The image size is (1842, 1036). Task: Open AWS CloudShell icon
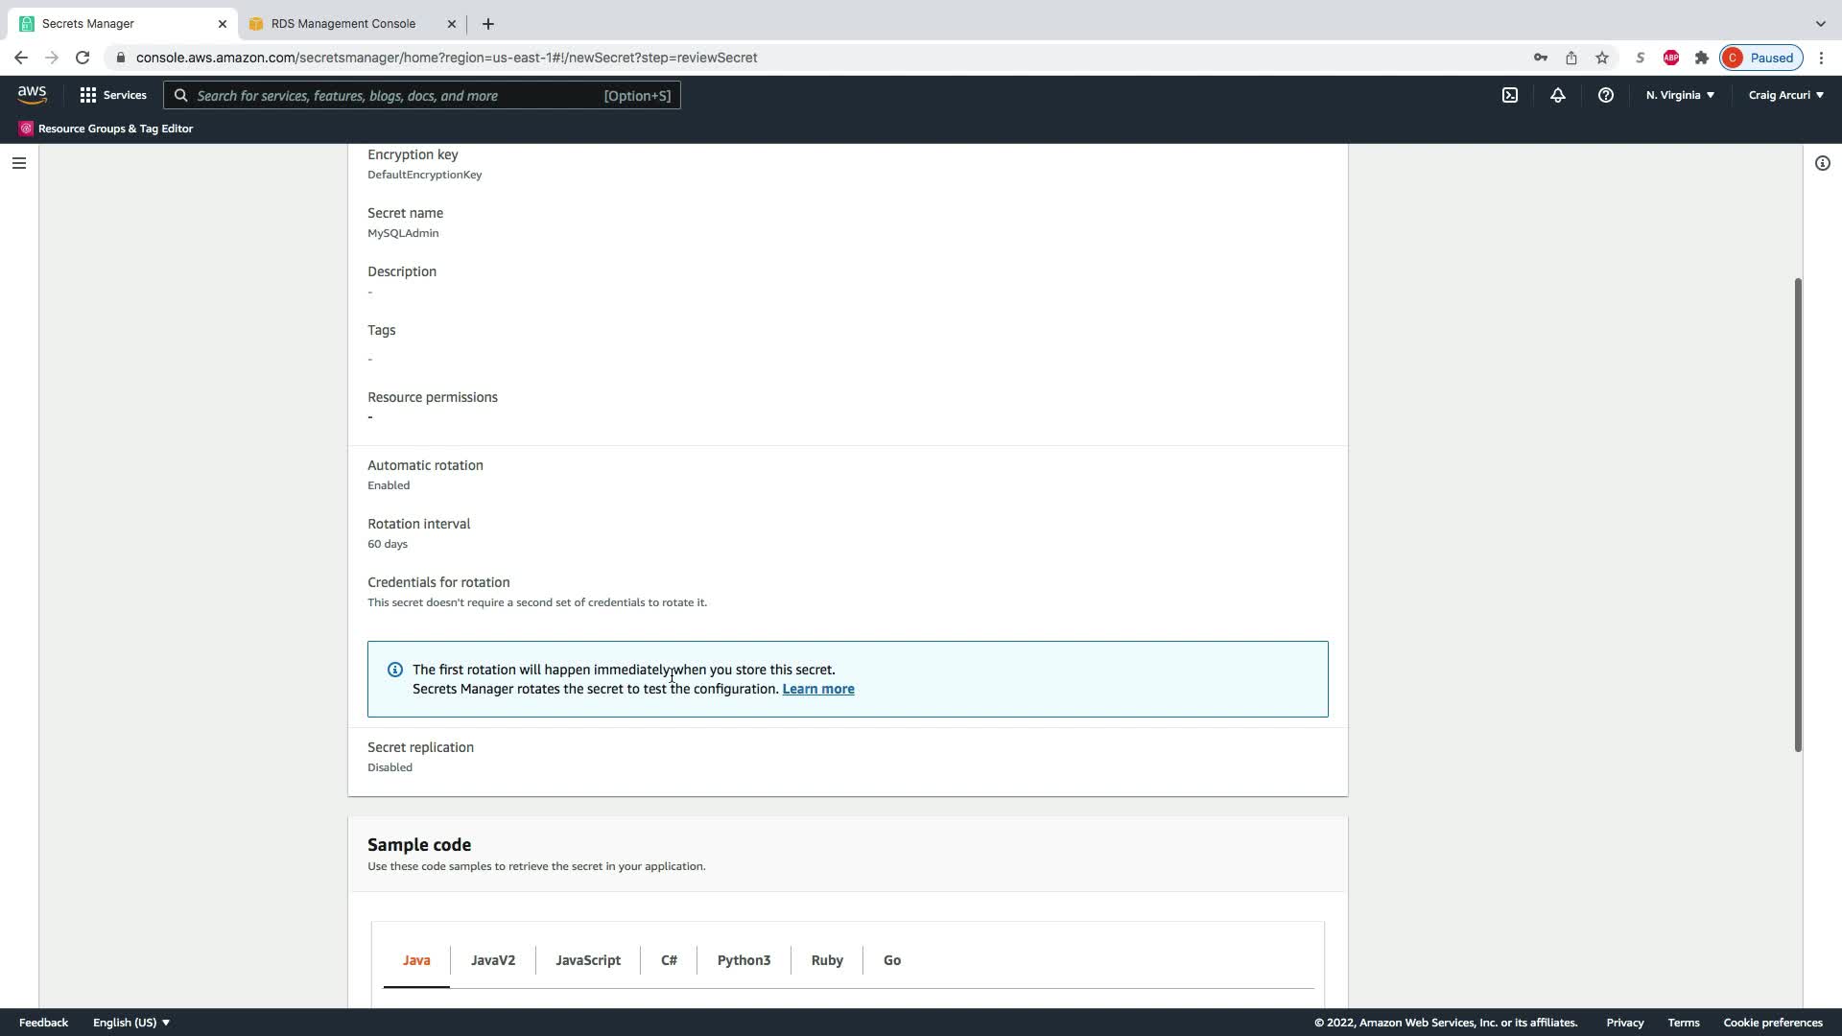1510,95
